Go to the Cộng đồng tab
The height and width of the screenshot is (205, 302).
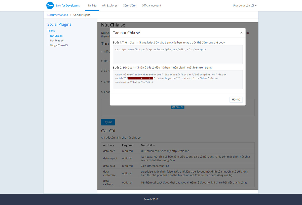click(130, 6)
